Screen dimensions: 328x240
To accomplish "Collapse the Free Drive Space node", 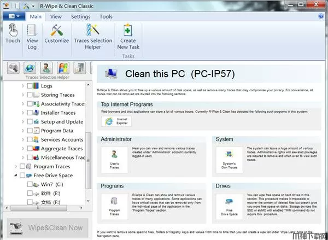I will click(x=15, y=175).
